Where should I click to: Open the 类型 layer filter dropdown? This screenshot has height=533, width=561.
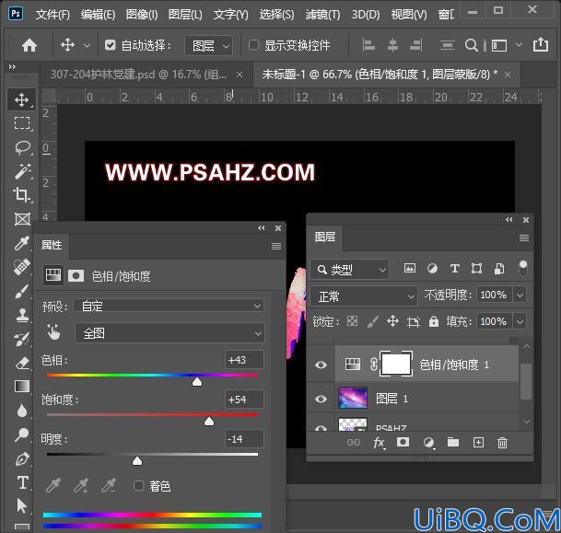tap(349, 269)
